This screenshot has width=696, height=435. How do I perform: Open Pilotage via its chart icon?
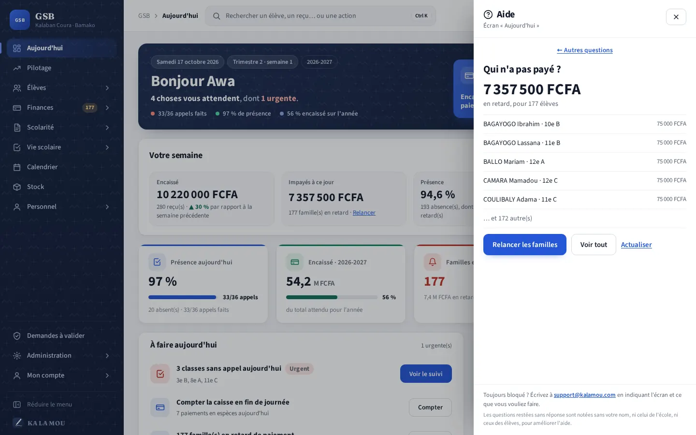17,68
